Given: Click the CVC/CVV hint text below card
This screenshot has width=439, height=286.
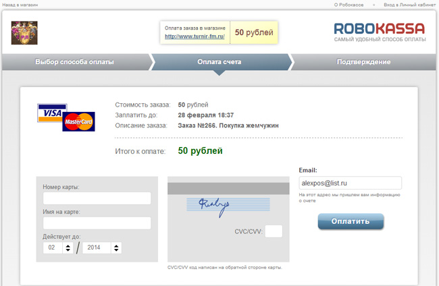Looking at the screenshot, I should (225, 268).
